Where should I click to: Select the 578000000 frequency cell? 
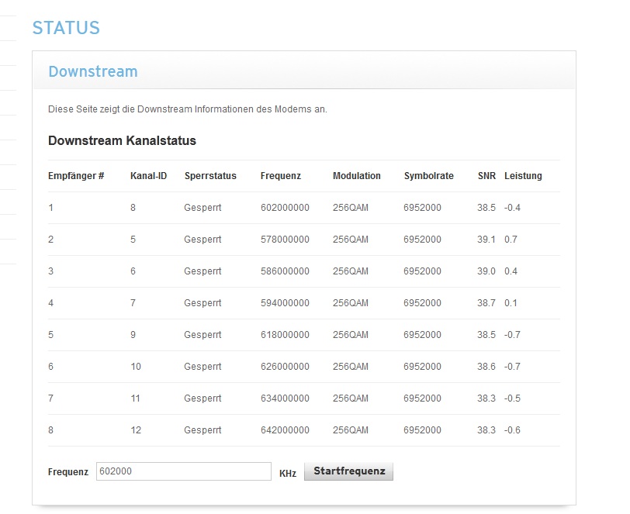point(285,240)
